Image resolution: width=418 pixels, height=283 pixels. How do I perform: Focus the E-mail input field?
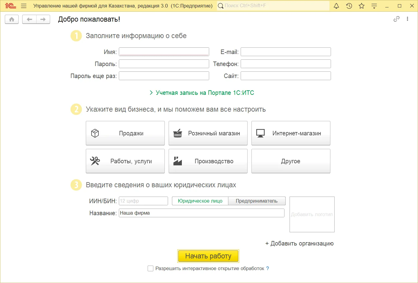click(x=286, y=52)
